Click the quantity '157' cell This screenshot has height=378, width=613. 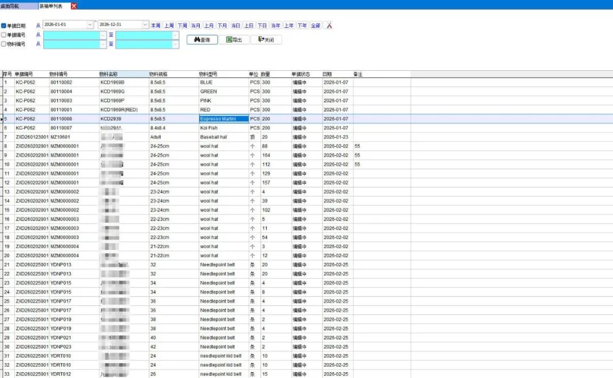276,182
